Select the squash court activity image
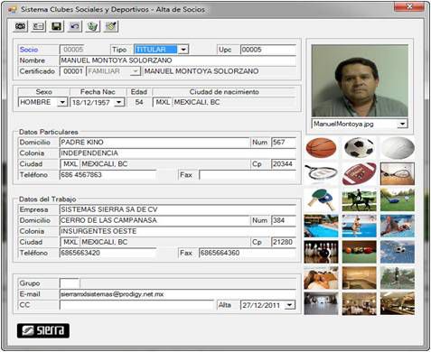This screenshot has width=431, height=352. pos(398,174)
